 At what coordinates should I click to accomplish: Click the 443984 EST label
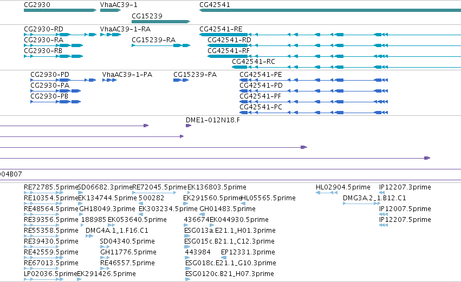click(198, 253)
